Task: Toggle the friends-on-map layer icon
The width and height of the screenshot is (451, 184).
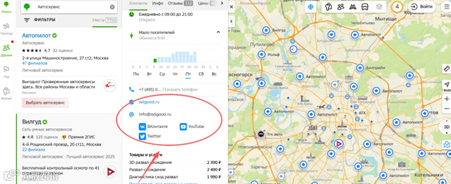Action: [341, 7]
